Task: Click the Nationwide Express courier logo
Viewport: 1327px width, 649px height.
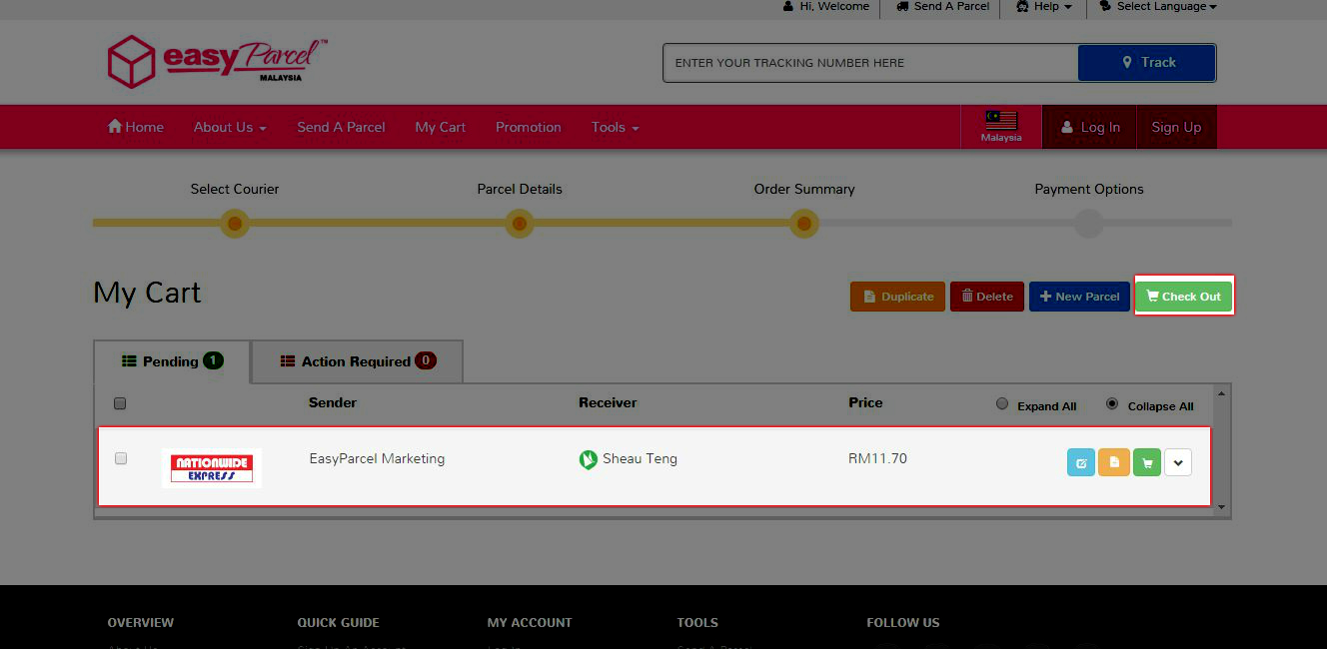Action: 212,468
